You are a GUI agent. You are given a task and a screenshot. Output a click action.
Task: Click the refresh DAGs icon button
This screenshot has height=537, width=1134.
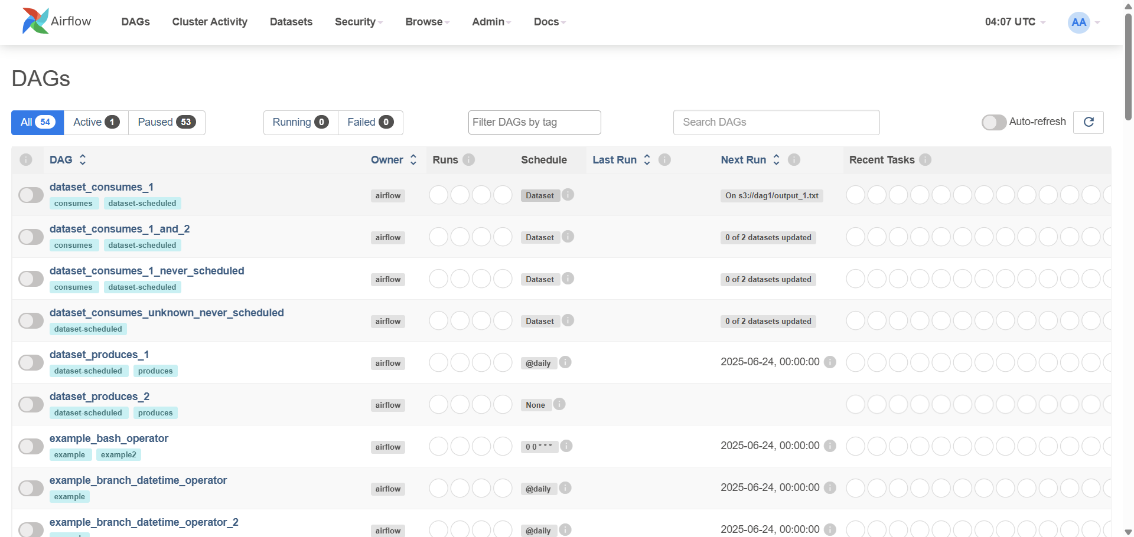pyautogui.click(x=1089, y=122)
